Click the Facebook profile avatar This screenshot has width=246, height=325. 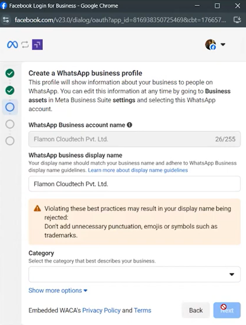211,44
